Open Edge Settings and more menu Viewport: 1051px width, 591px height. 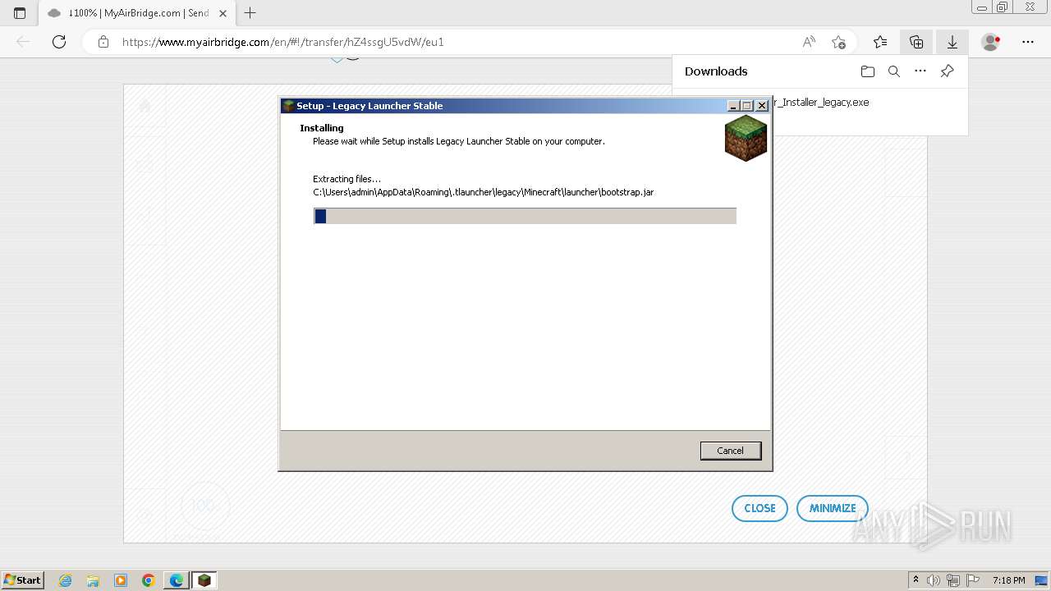tap(1028, 42)
